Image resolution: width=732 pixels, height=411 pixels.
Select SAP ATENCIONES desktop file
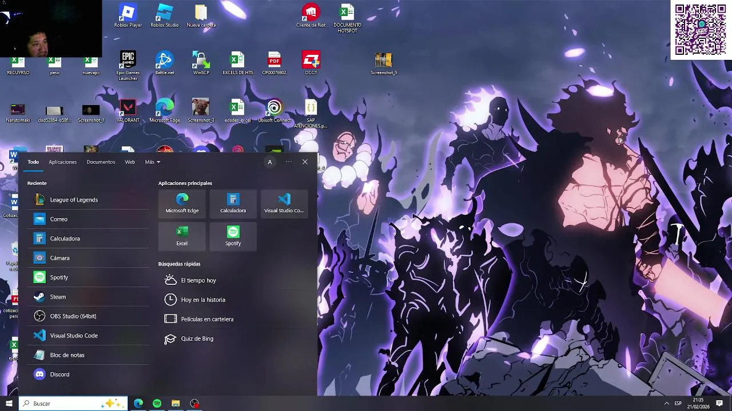(x=311, y=114)
